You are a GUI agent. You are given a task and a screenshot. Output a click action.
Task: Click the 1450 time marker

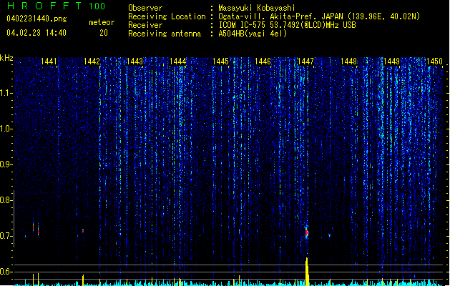pyautogui.click(x=434, y=61)
